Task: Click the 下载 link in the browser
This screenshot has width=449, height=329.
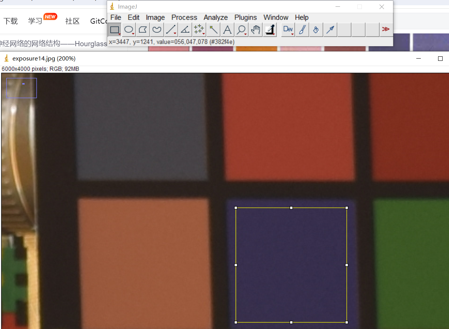Action: 11,21
